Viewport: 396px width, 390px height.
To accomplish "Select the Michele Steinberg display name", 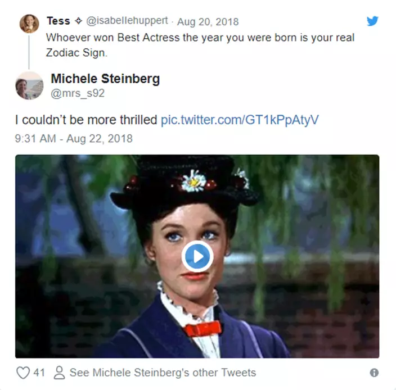I will pos(105,79).
